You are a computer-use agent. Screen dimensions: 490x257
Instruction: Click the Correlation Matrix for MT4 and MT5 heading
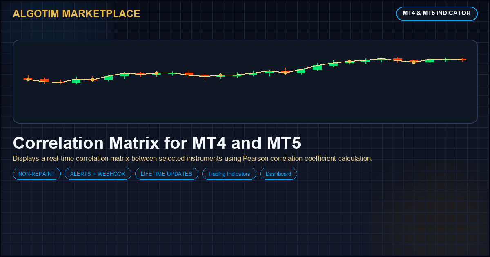[x=157, y=143]
